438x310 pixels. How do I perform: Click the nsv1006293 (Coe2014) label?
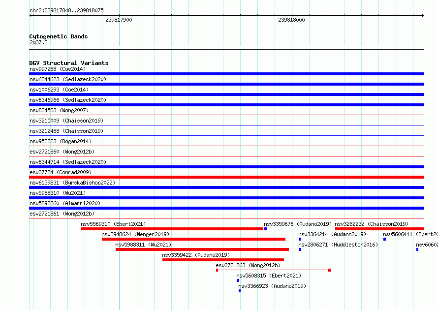tap(59, 90)
